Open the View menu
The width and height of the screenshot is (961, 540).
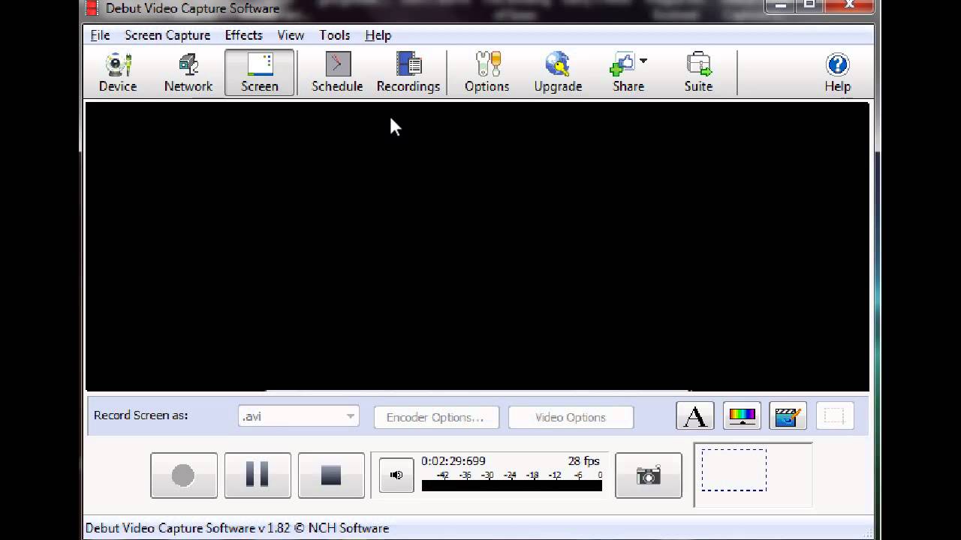(291, 35)
